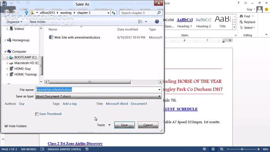Switch to Read Mode view in the status bar
The image size is (270, 152).
(204, 149)
